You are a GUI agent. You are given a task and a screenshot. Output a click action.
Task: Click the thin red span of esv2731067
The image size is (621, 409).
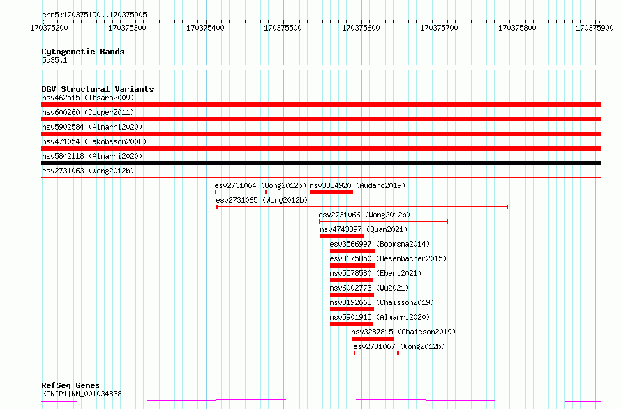[376, 353]
